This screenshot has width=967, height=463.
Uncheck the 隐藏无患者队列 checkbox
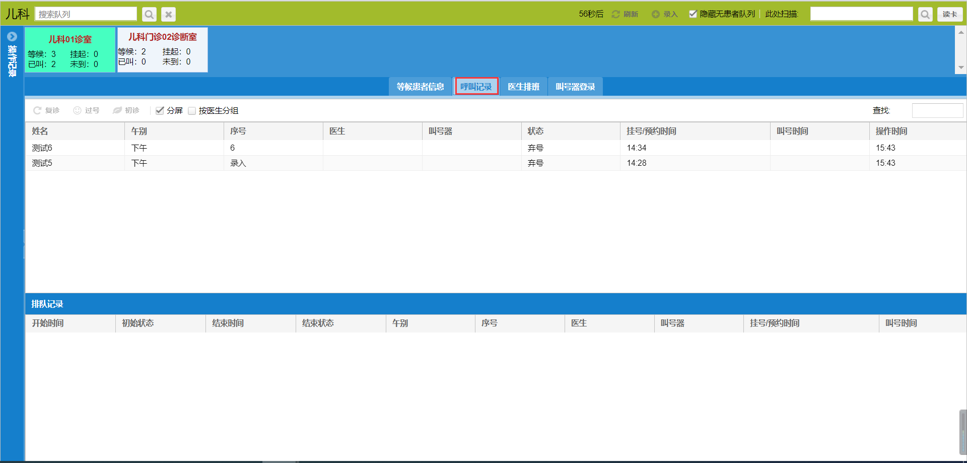[x=693, y=14]
